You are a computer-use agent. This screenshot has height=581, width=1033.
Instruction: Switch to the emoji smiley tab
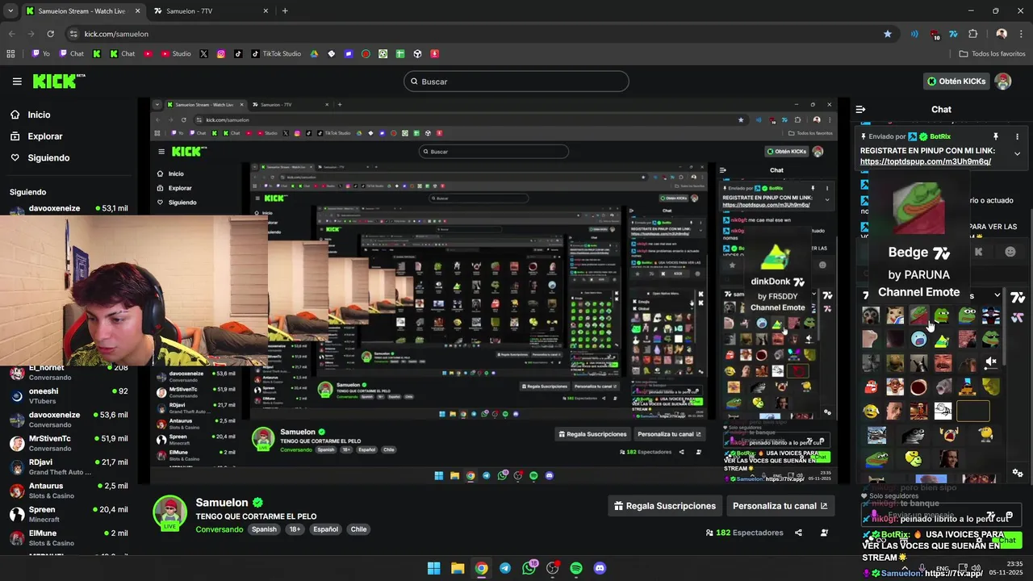1010,252
